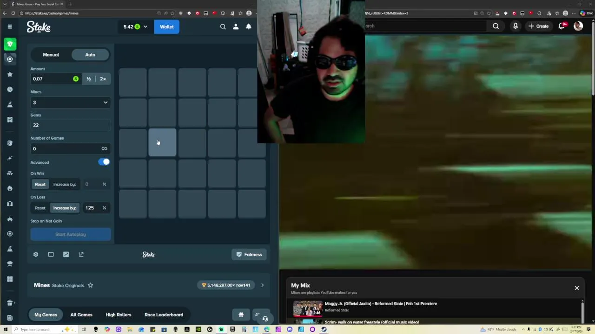Open YouTube account avatar
This screenshot has width=595, height=334.
pos(578,26)
